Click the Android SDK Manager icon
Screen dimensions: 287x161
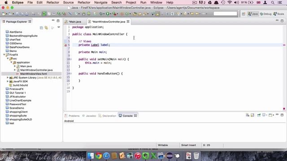(x=84, y=14)
